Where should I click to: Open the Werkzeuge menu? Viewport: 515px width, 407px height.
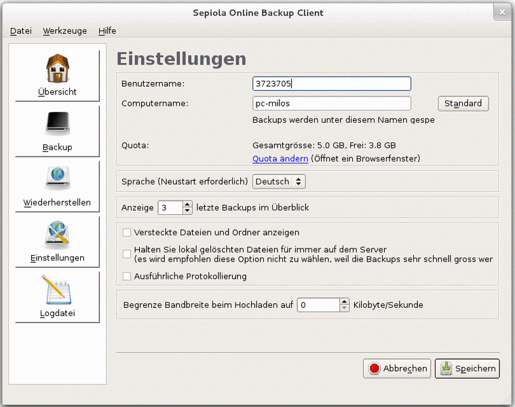(65, 31)
